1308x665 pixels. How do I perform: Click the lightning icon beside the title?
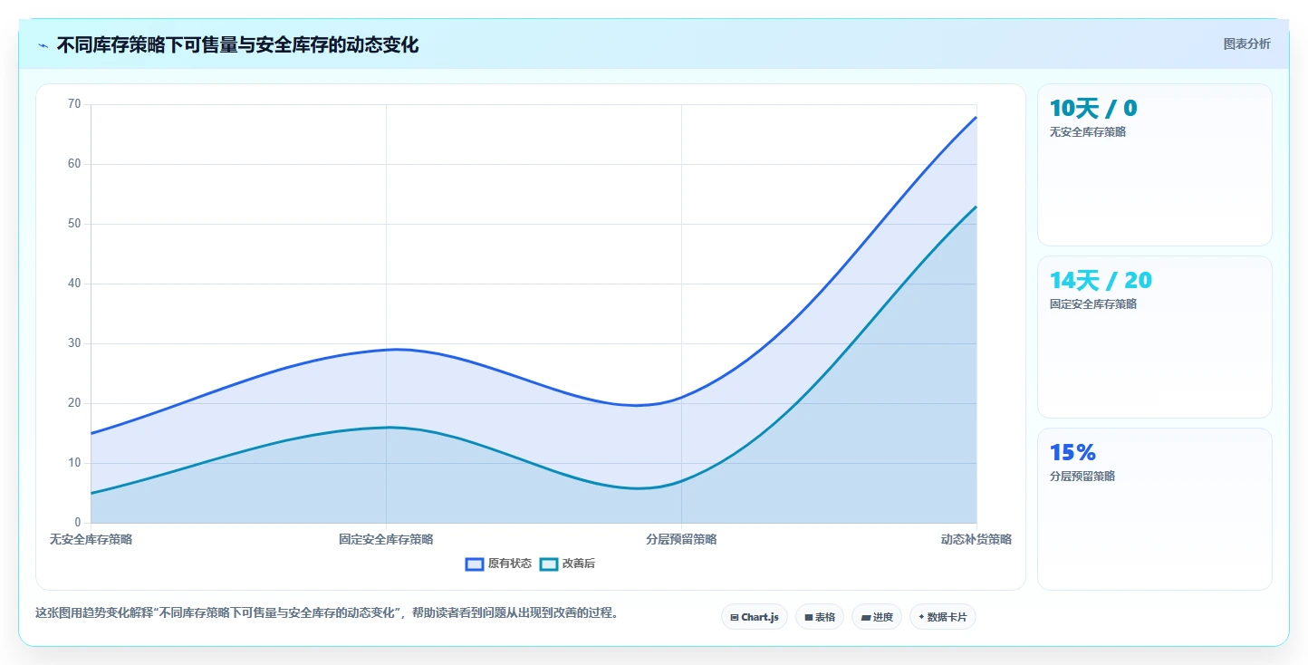(x=43, y=45)
